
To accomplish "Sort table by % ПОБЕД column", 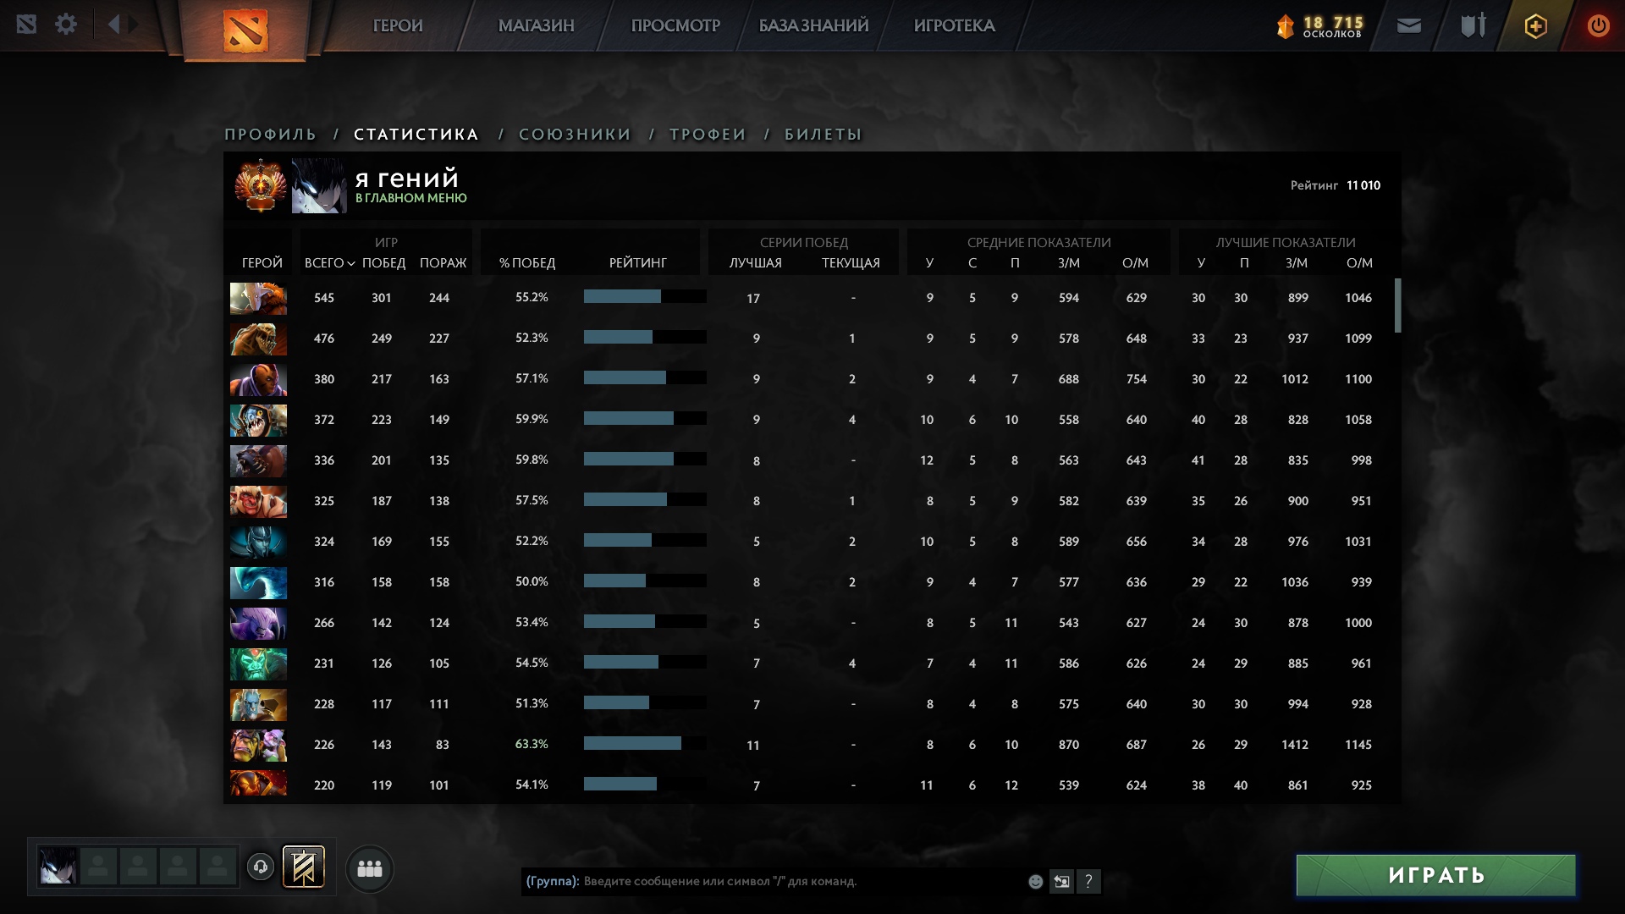I will point(526,263).
